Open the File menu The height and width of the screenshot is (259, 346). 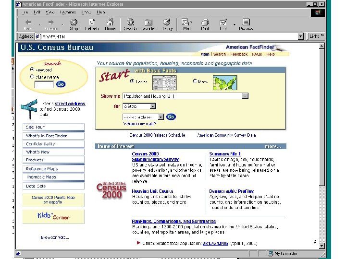(x=25, y=12)
